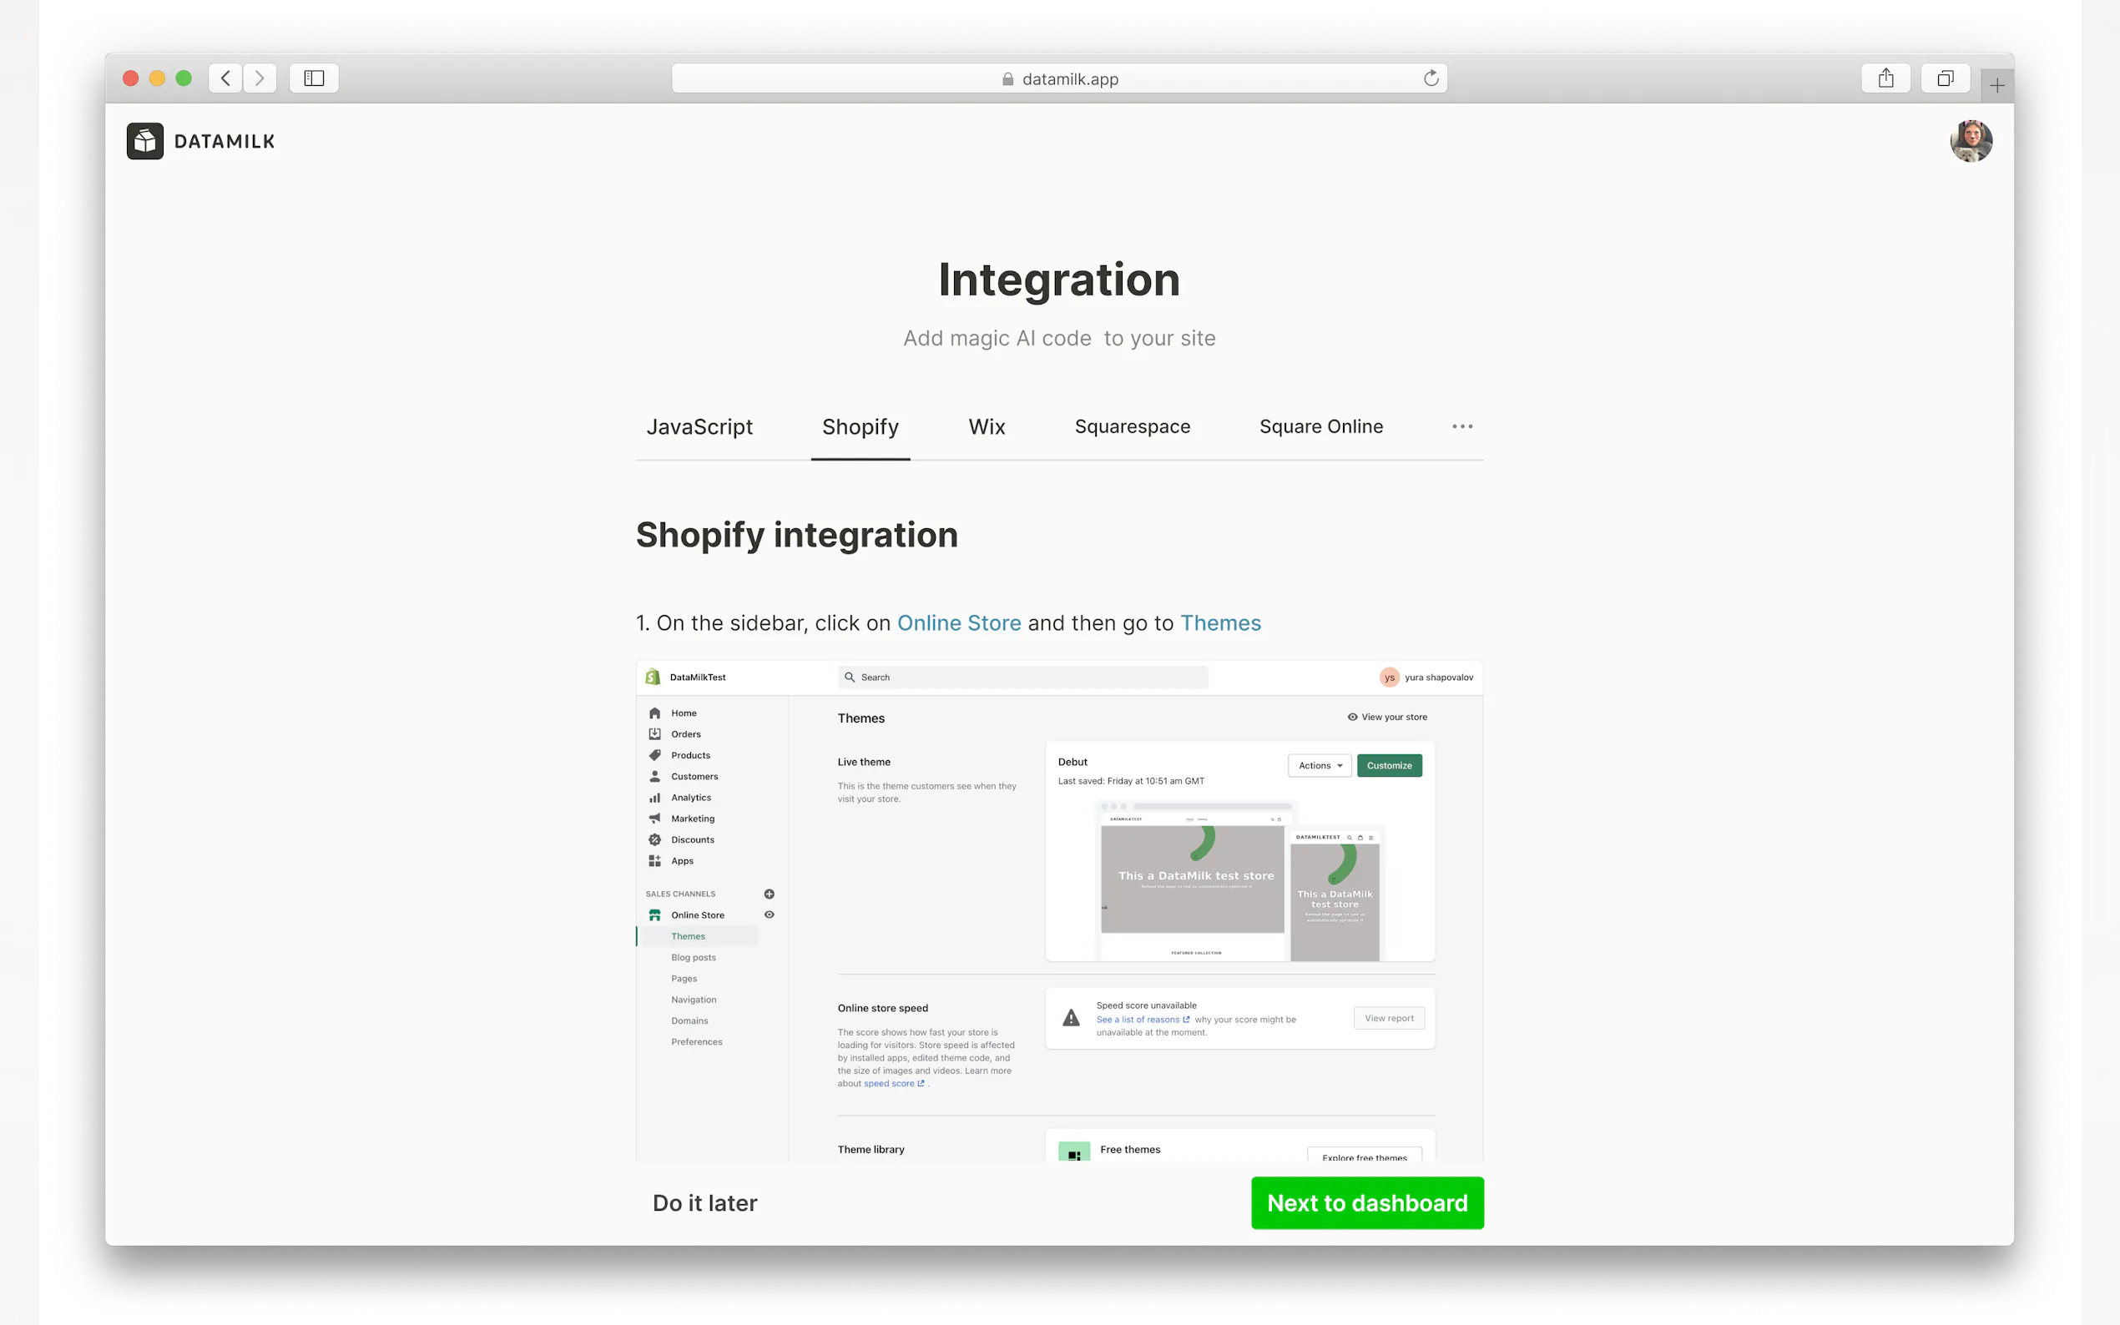
Task: Show all tabs overview icon
Action: coord(1945,79)
